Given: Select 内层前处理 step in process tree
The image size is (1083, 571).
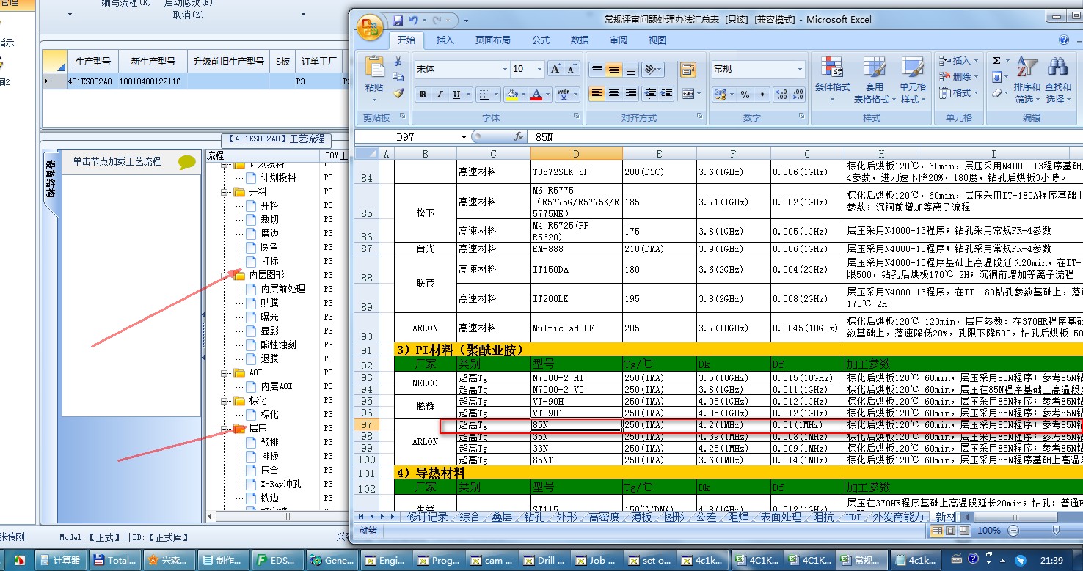Looking at the screenshot, I should click(x=283, y=289).
